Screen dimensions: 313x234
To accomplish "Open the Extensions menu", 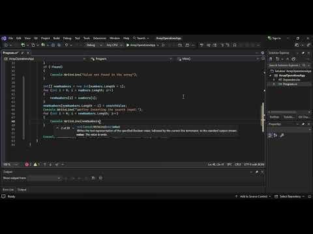I will pyautogui.click(x=100, y=38).
